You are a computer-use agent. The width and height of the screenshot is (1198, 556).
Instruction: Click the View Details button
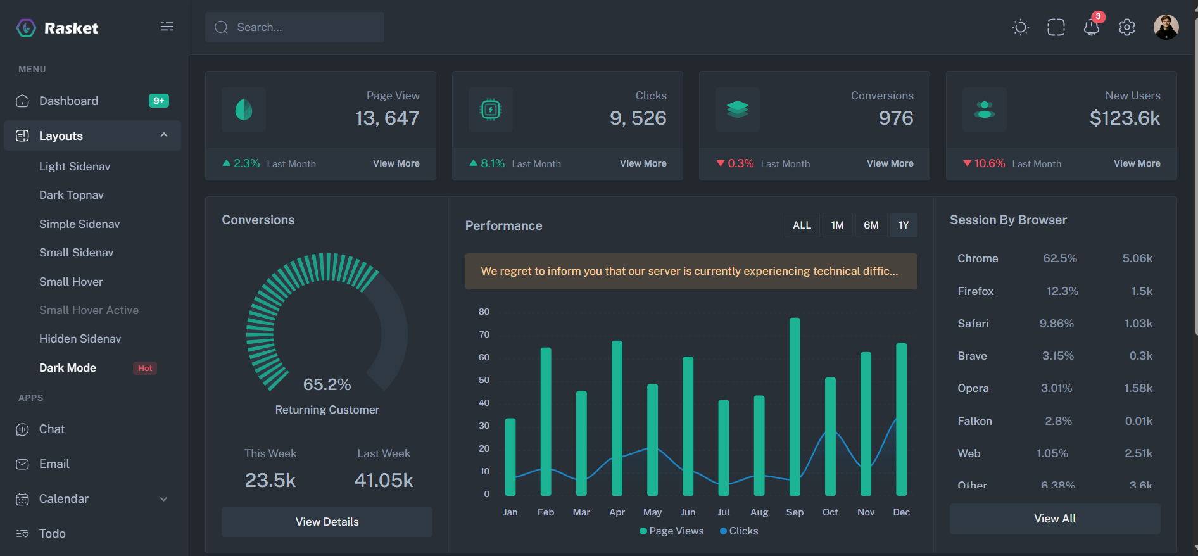327,522
